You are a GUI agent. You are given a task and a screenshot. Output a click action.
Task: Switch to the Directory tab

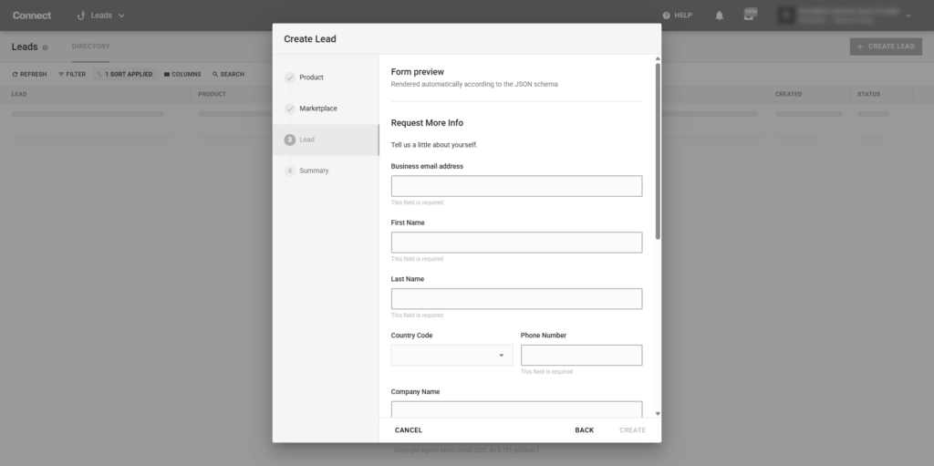click(90, 47)
